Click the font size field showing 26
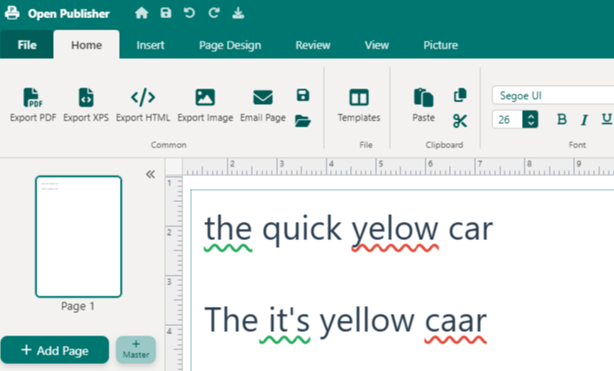The image size is (614, 371). pos(507,120)
